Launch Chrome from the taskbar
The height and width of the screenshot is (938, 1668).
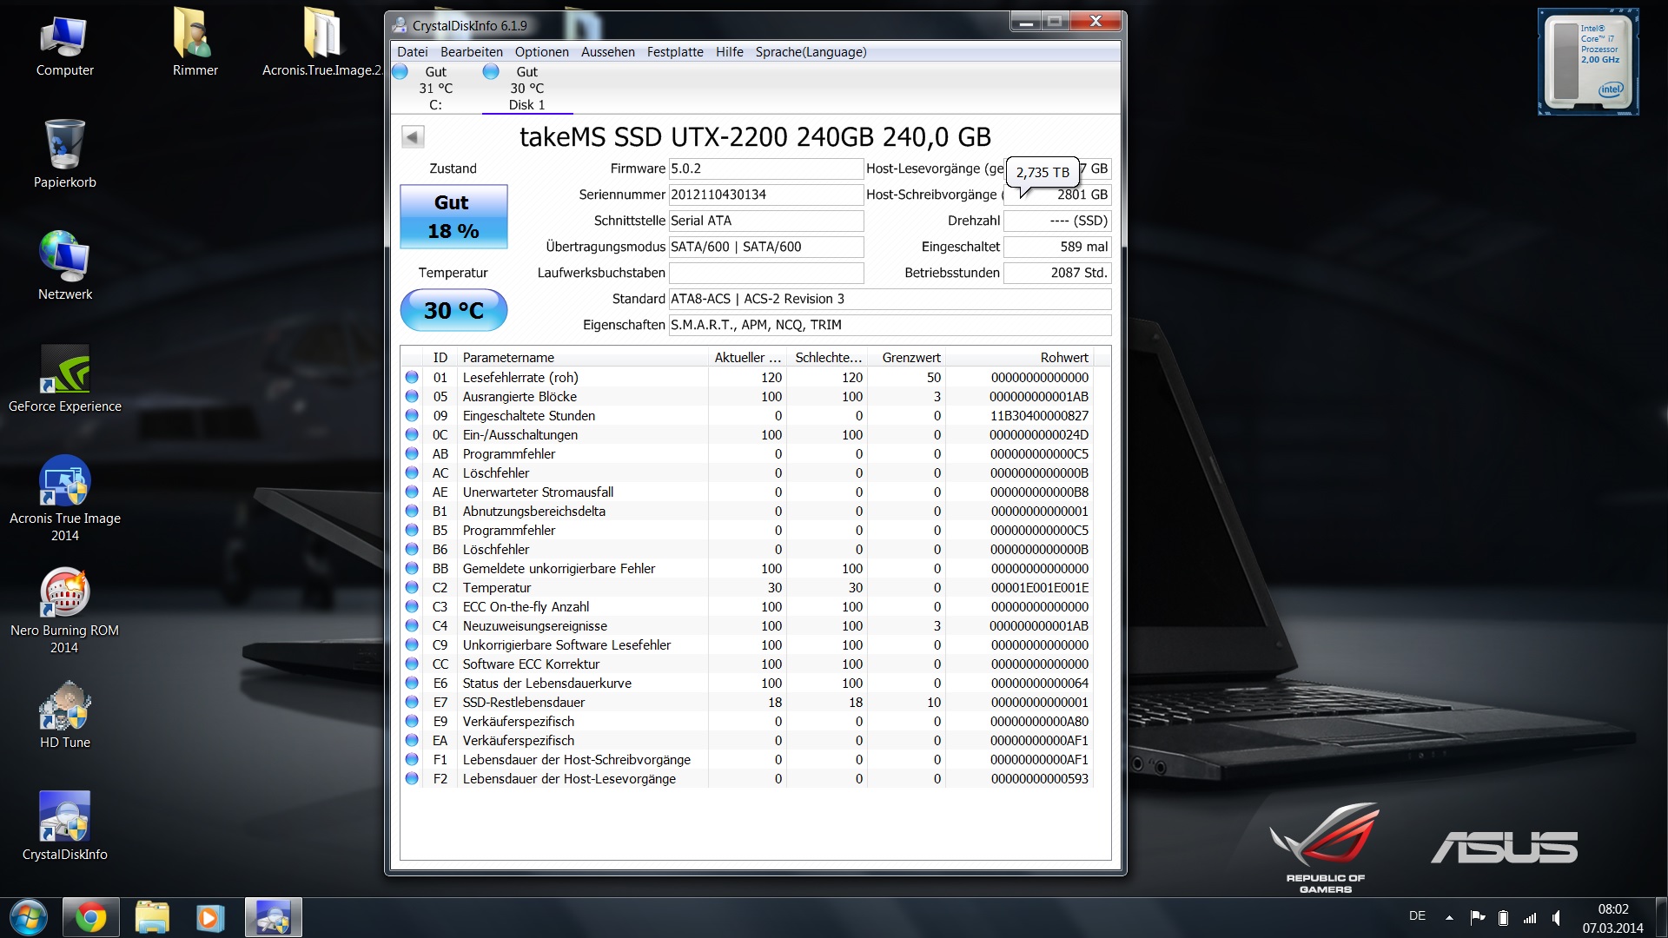click(x=90, y=917)
